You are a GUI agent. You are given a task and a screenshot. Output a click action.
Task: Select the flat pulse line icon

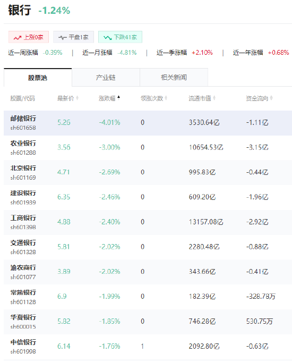62,38
